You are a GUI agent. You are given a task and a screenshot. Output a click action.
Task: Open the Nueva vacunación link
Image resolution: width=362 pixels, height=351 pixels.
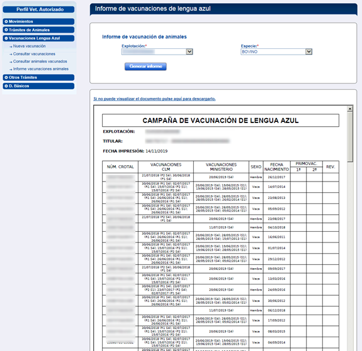pos(29,46)
